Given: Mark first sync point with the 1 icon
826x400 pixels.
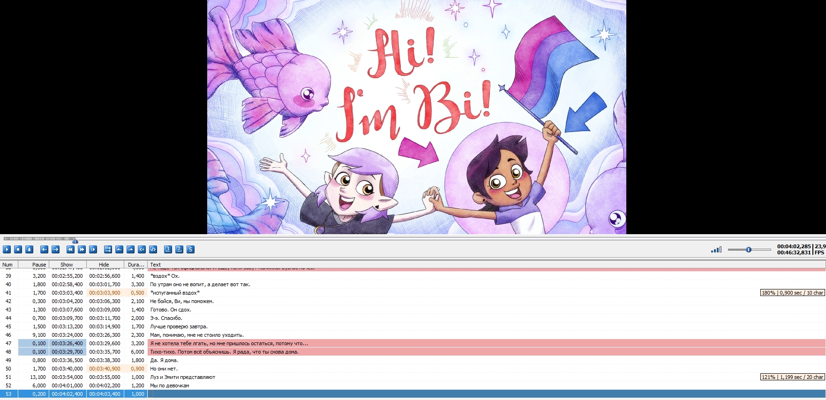Looking at the screenshot, I should point(168,250).
